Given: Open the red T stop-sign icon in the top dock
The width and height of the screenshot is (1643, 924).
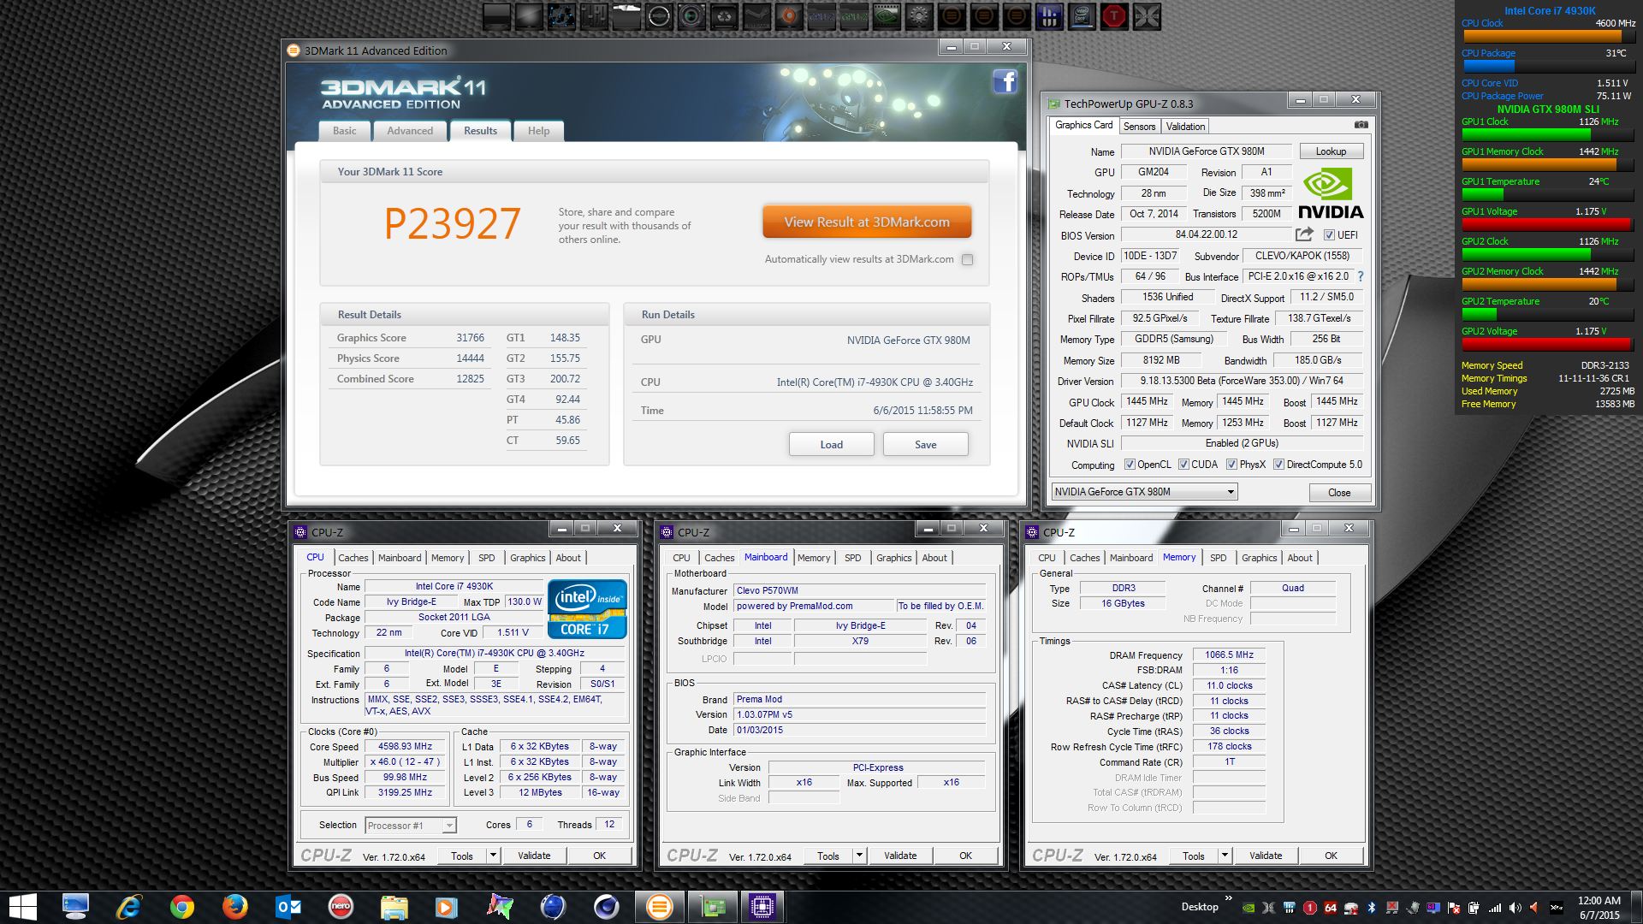Looking at the screenshot, I should 1113,15.
